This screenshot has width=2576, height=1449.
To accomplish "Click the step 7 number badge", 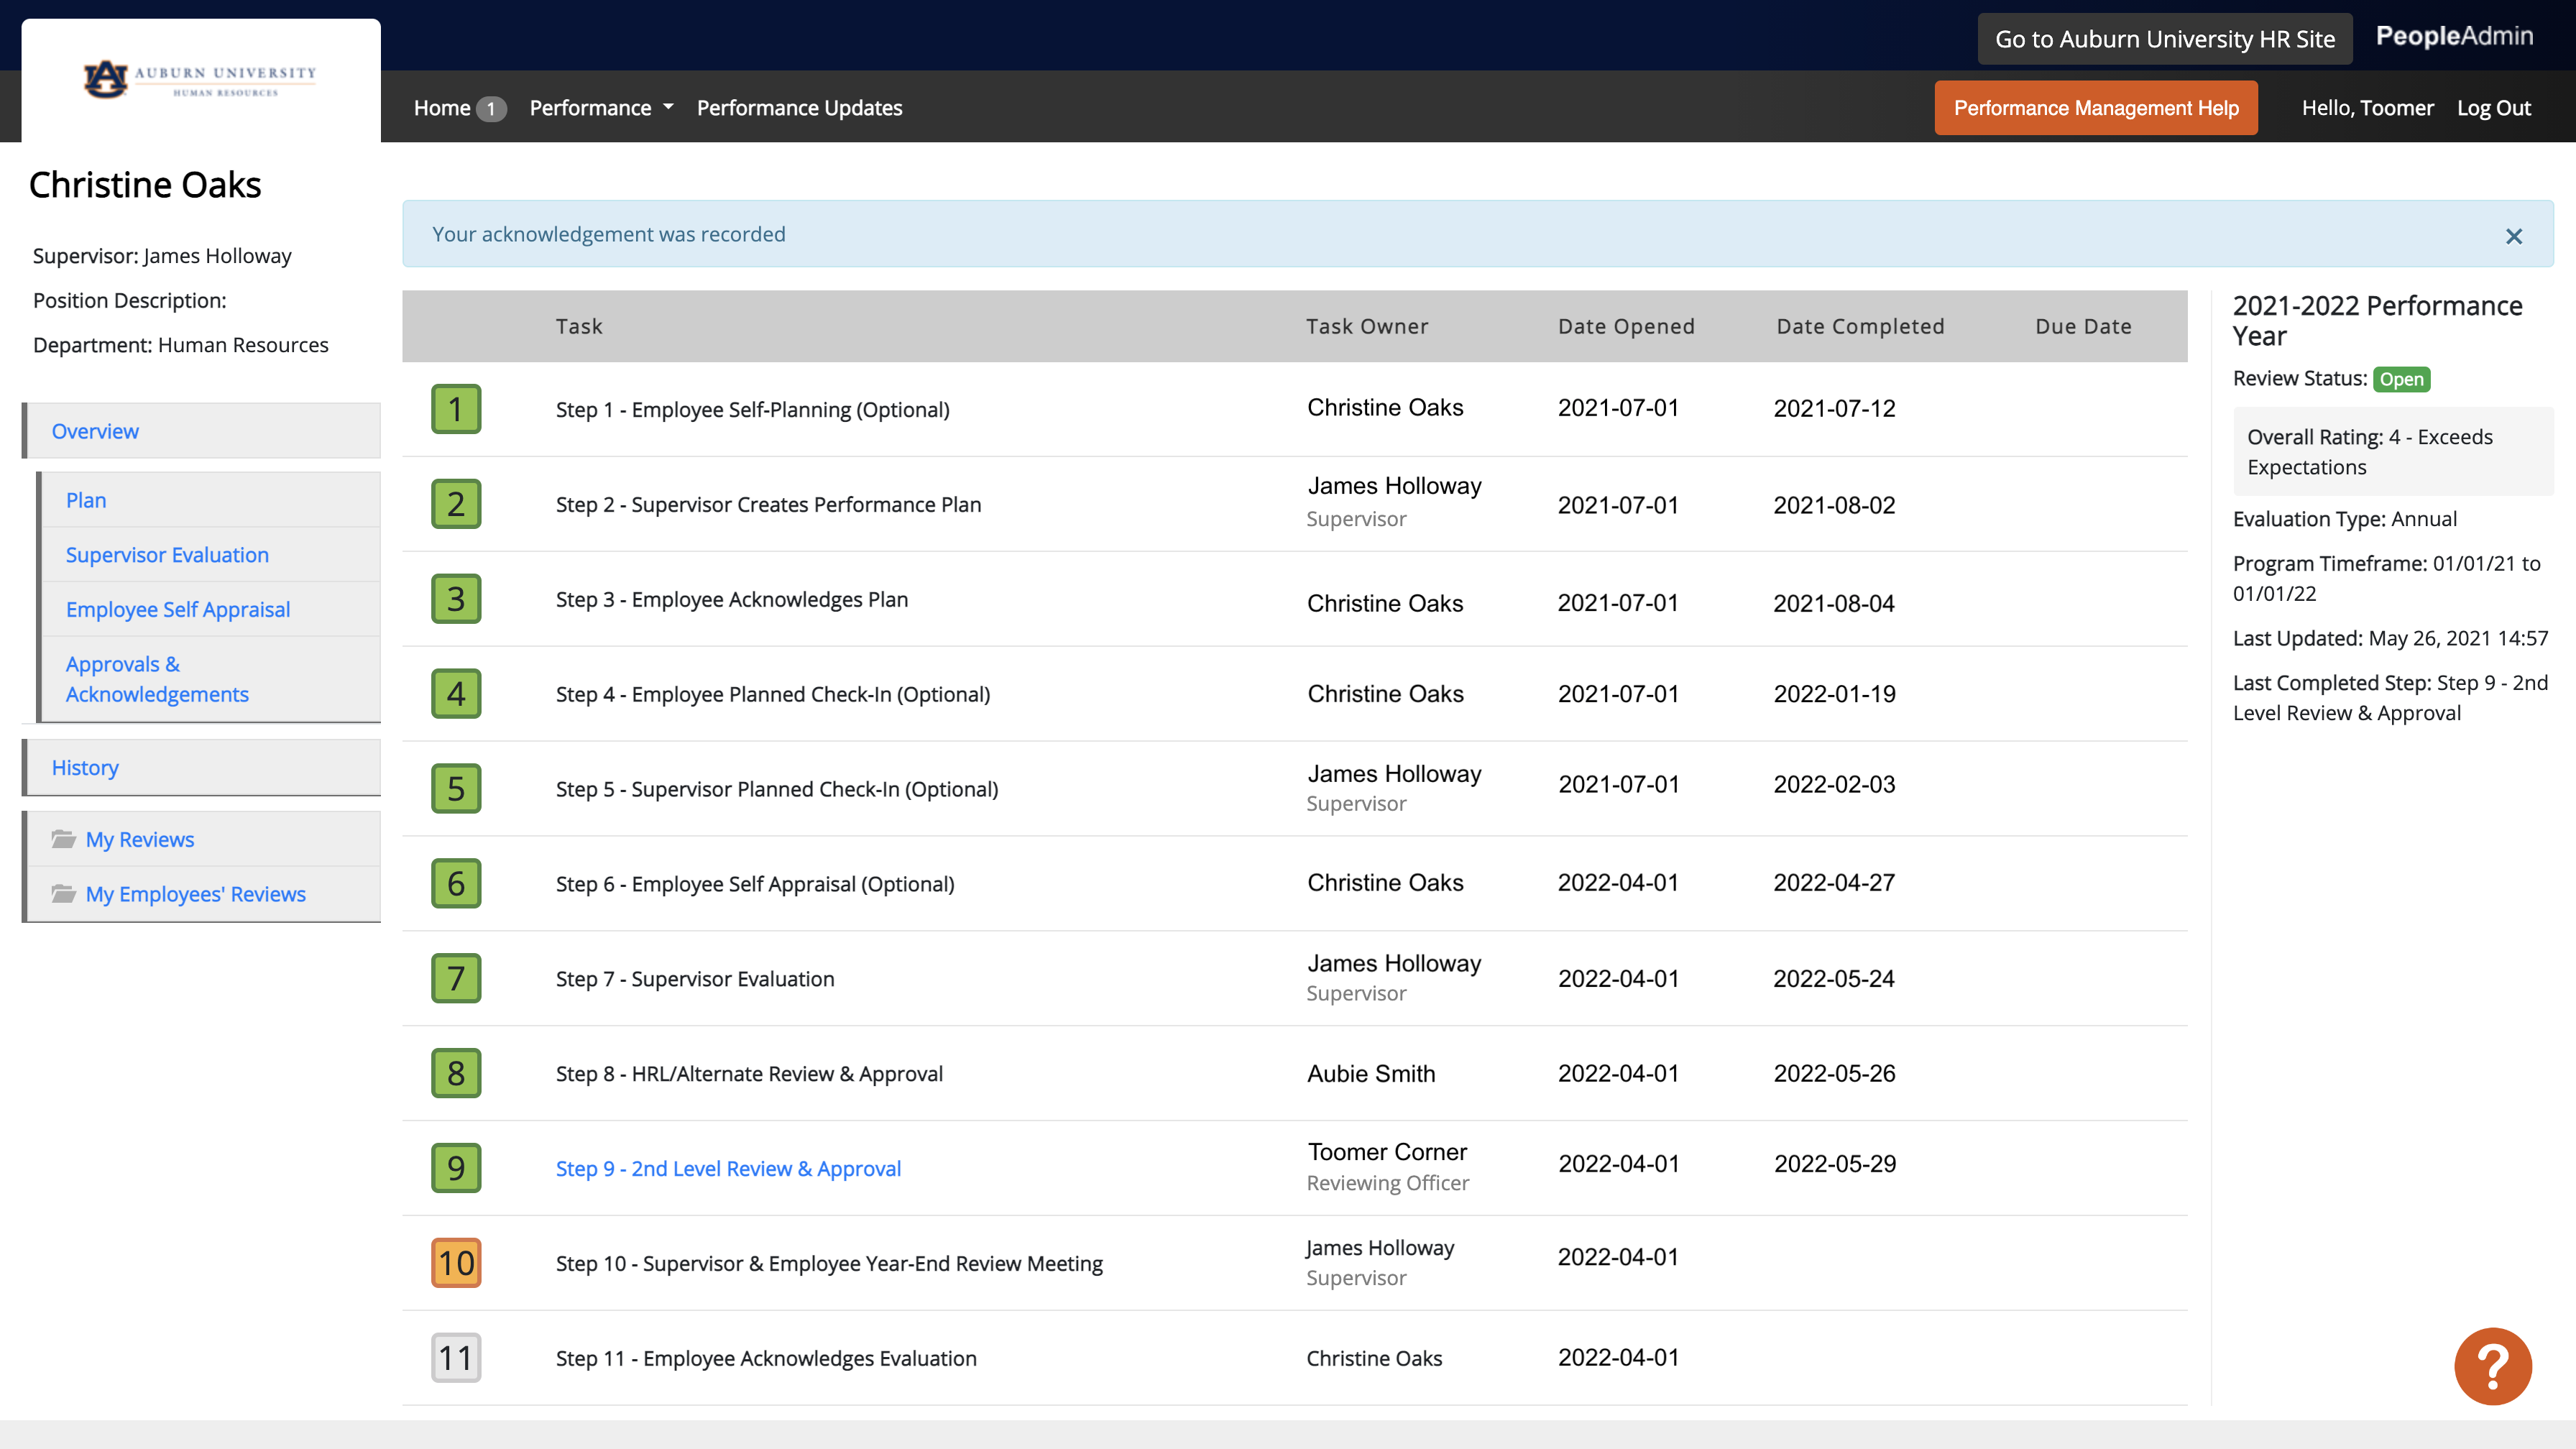I will click(x=456, y=979).
